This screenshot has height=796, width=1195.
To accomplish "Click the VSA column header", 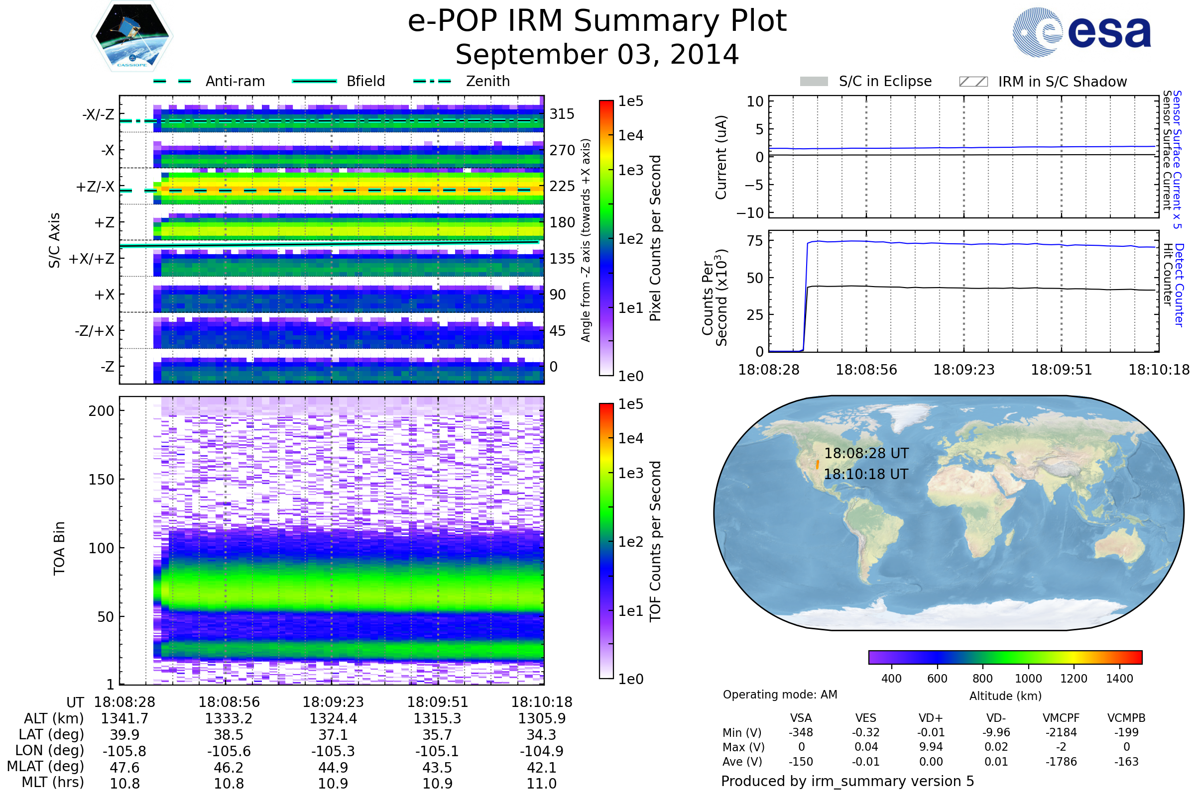I will [x=801, y=718].
